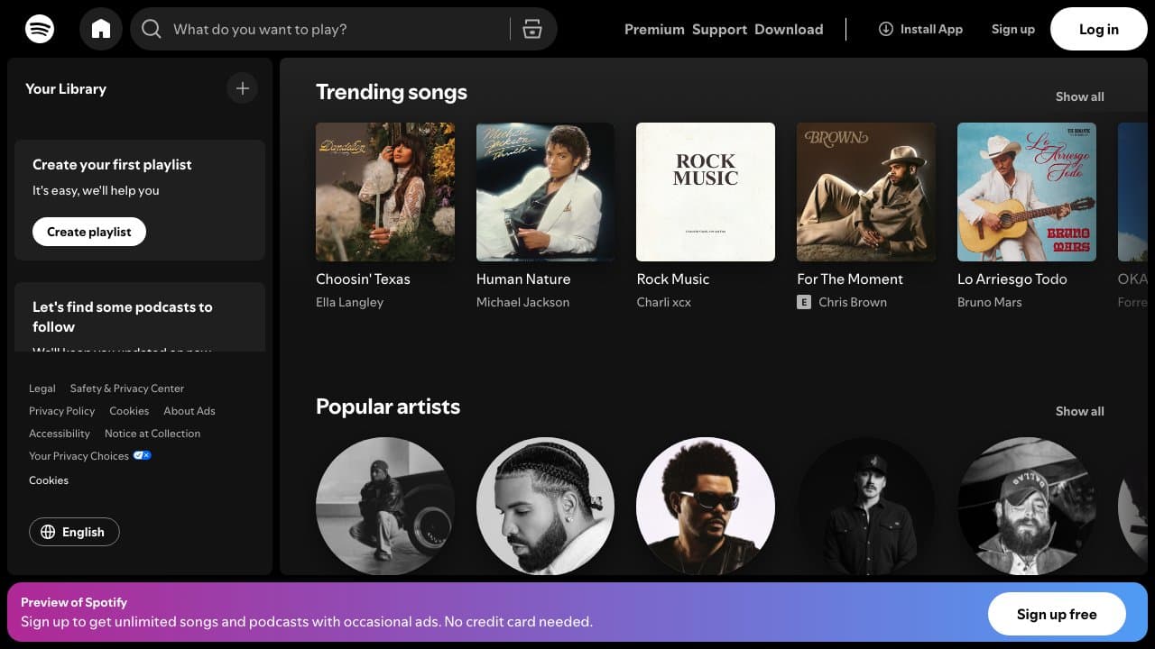The height and width of the screenshot is (649, 1155).
Task: Open popular artist in dark jacket and cap
Action: pos(866,506)
